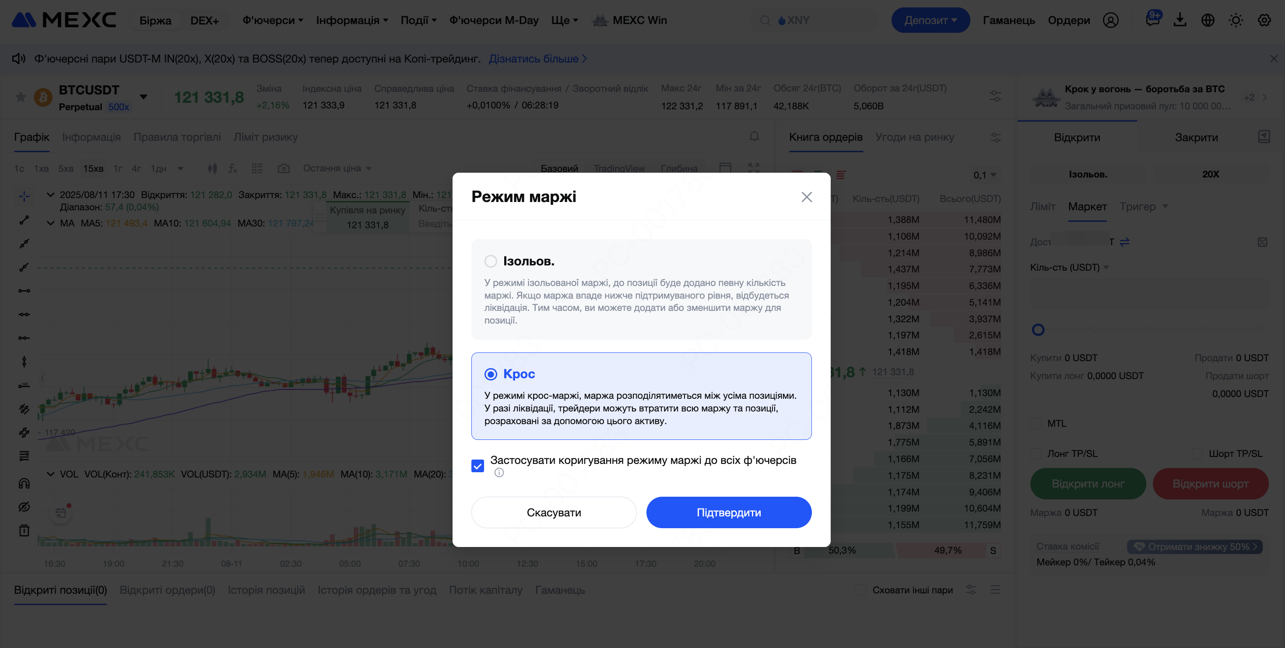The width and height of the screenshot is (1285, 648).
Task: Select the Ізольов. margin radio button
Action: tap(491, 261)
